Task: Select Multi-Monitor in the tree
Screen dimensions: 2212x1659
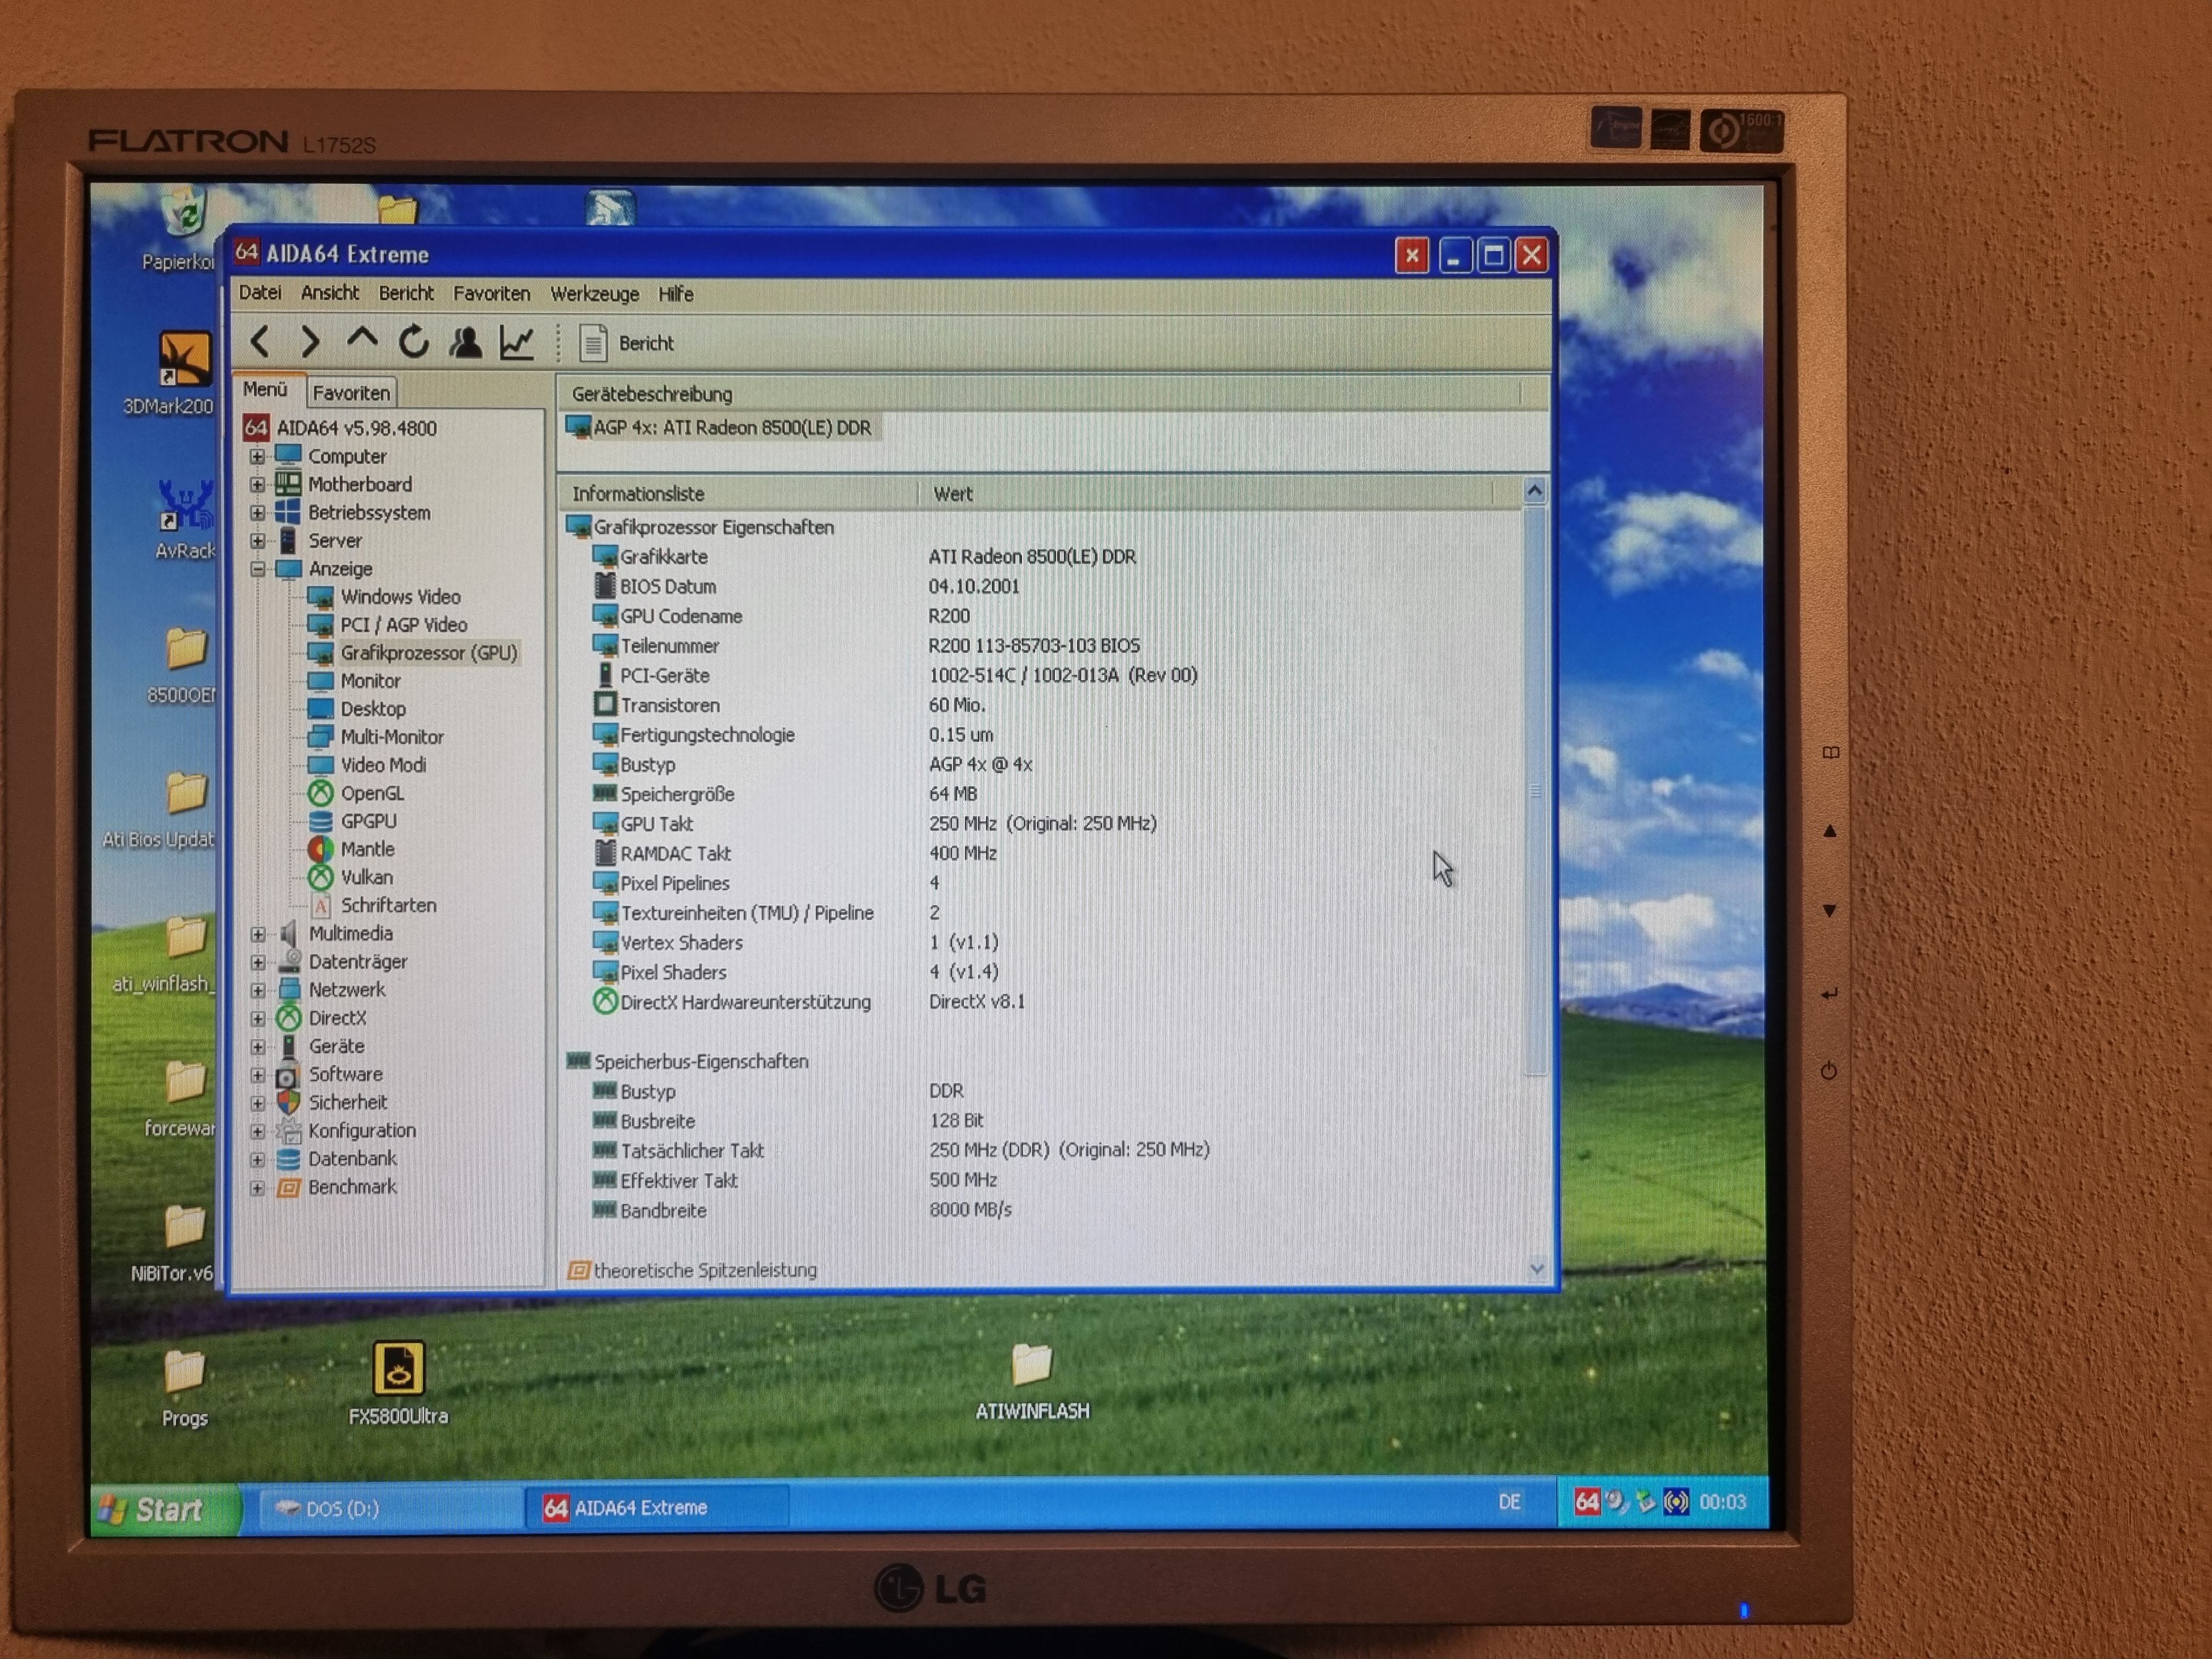Action: coord(392,737)
